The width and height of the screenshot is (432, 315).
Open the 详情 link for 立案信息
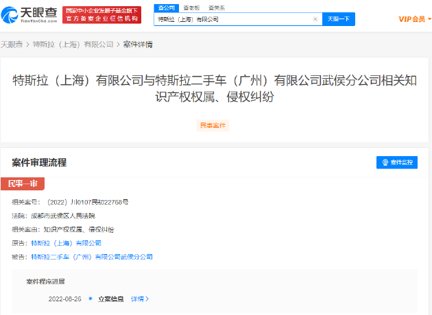[140, 299]
